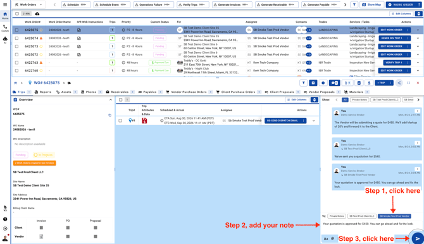Check the box for work order 6422760
Viewport: 424px width, 244px height.
(16, 71)
